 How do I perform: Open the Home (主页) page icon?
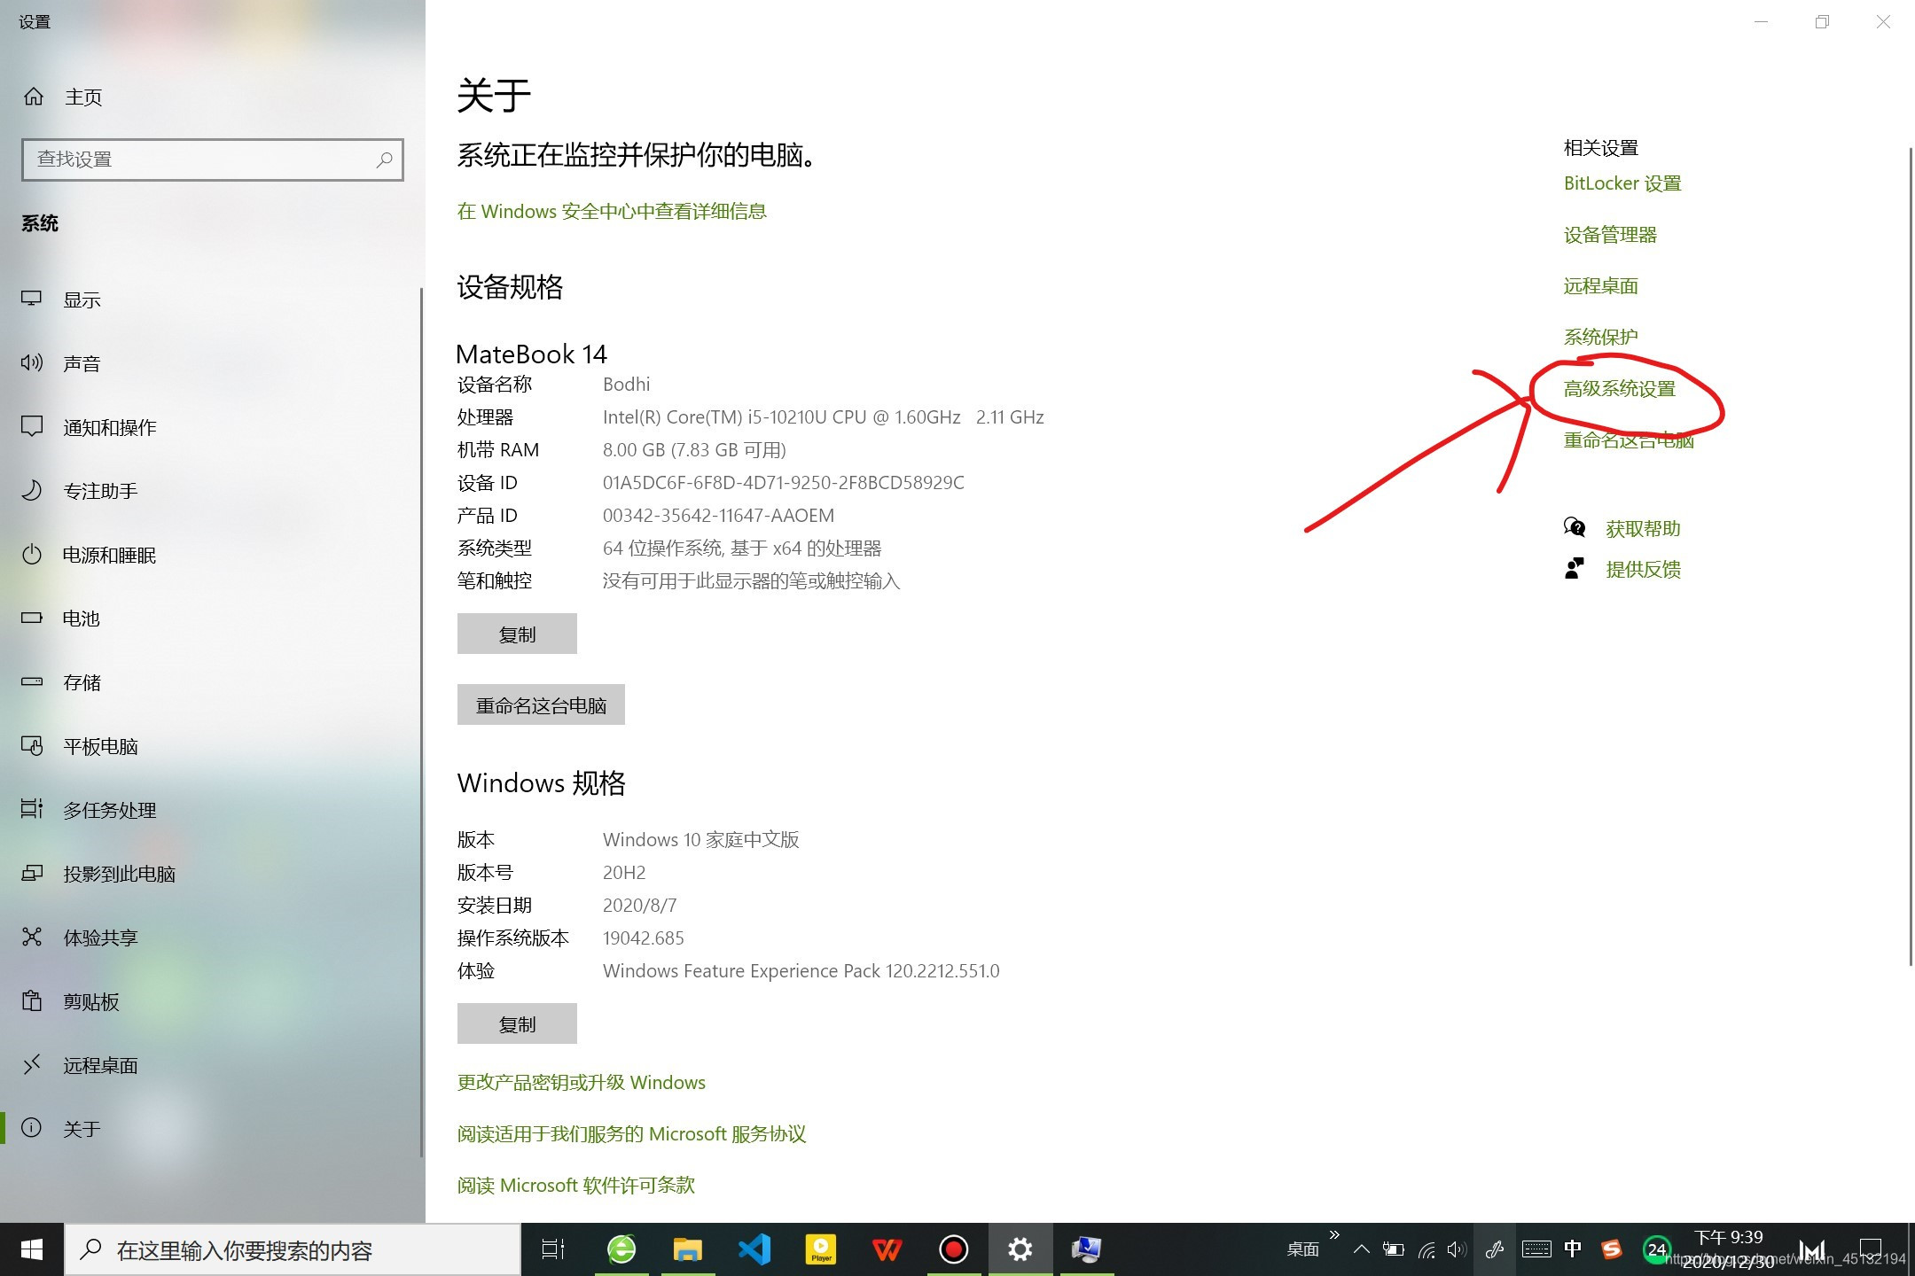[34, 97]
